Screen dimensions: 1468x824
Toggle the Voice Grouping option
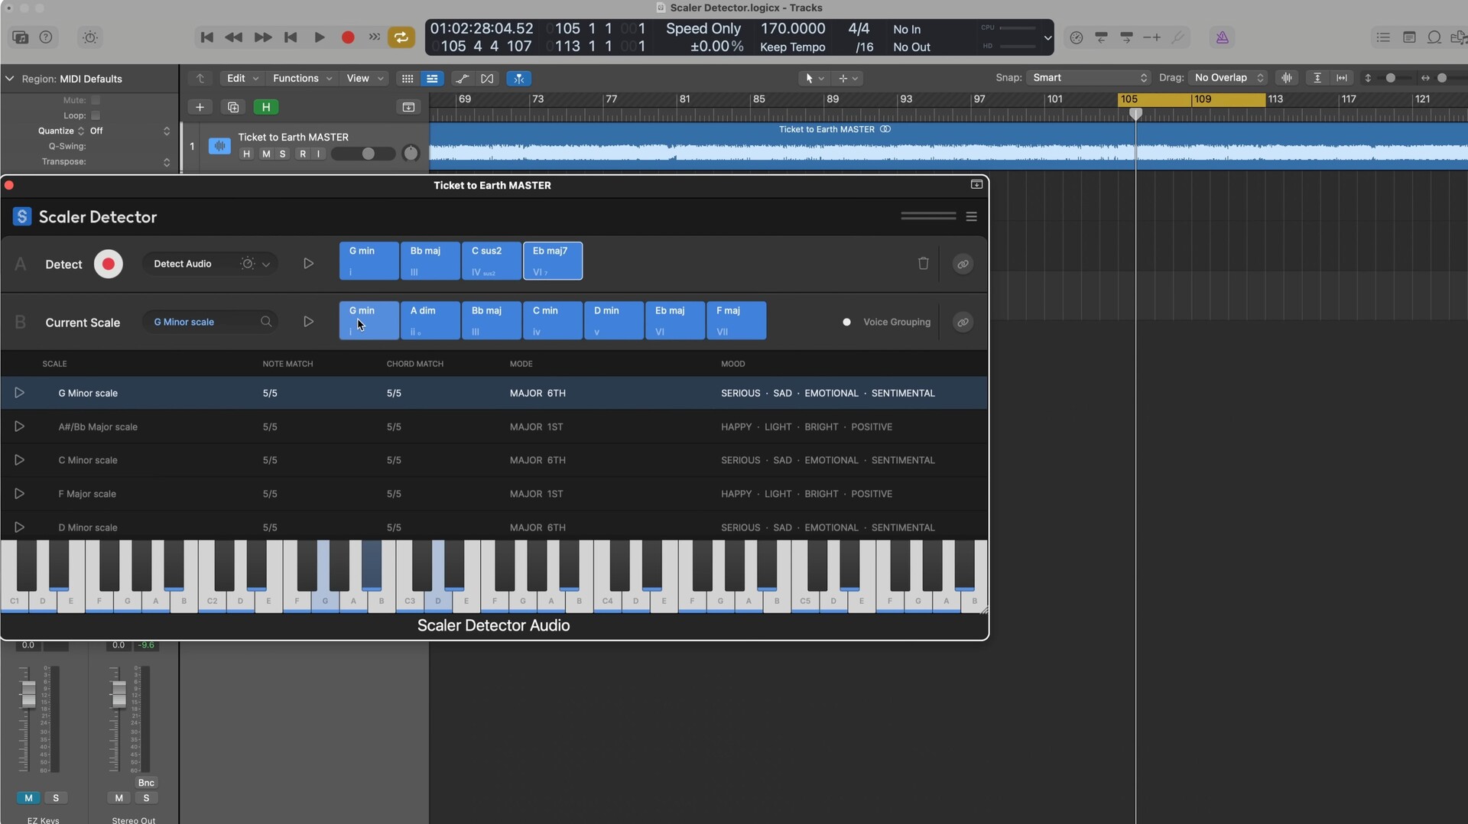coord(847,322)
